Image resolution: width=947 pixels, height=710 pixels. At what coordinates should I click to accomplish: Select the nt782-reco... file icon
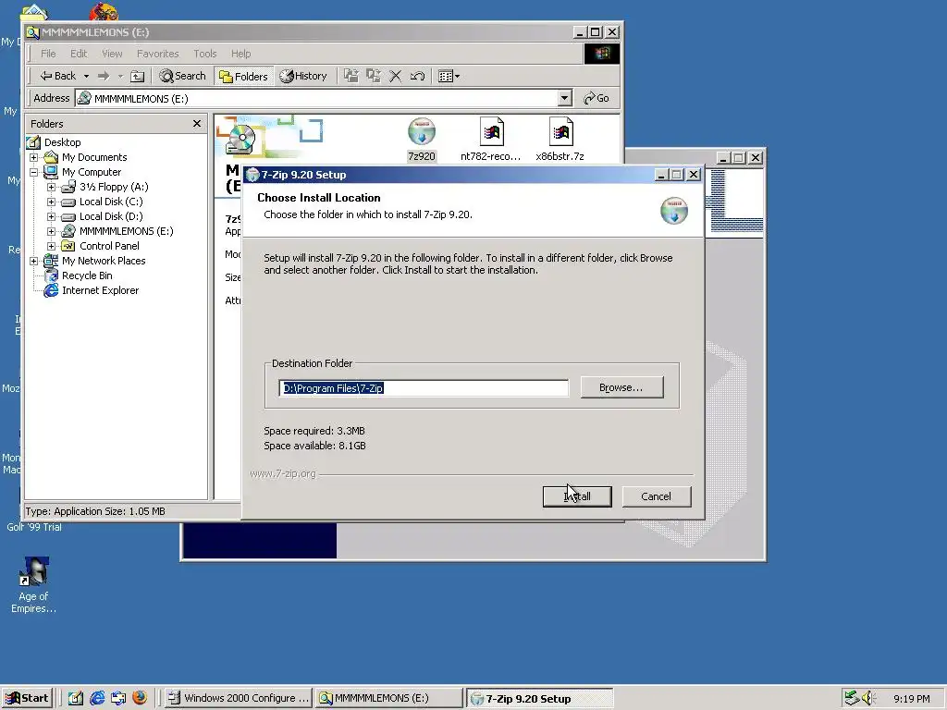(x=491, y=132)
